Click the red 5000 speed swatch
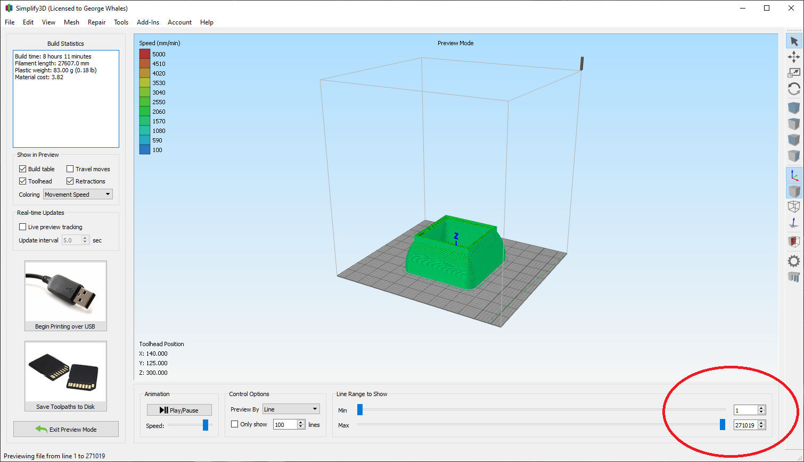Viewport: 804px width, 462px height. [x=145, y=54]
